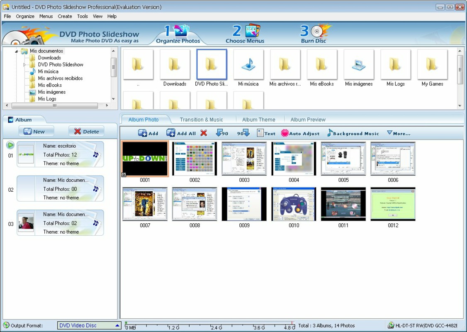Viewport: 467px width, 332px height.
Task: Select Mis eBooks in the folder tree
Action: tap(50, 85)
